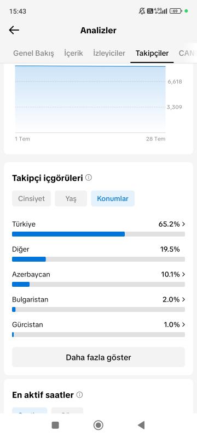Expand Azerbaycan location details chevron

183,274
